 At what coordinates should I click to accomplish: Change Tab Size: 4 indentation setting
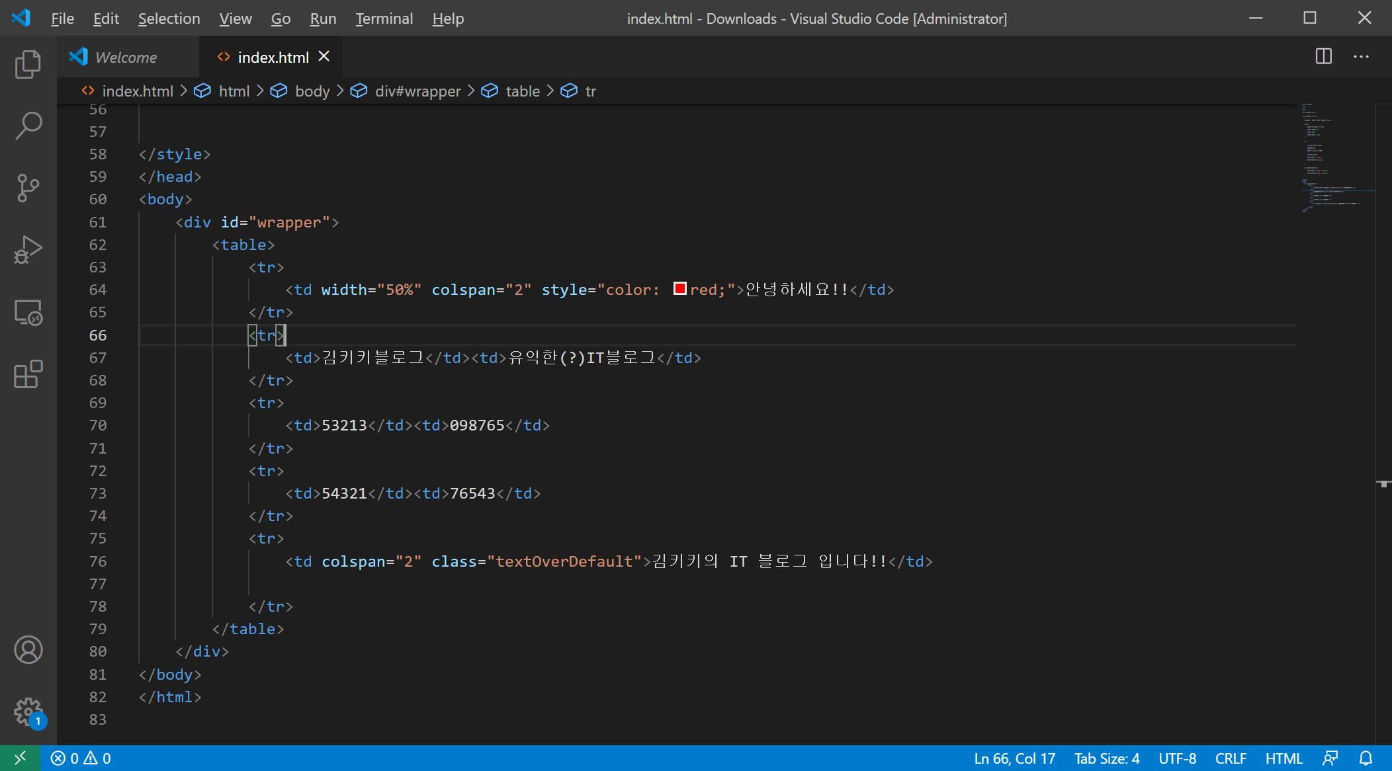pos(1106,758)
